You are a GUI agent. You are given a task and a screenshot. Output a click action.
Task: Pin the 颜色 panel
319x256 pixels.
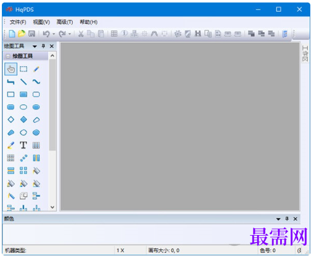287,219
